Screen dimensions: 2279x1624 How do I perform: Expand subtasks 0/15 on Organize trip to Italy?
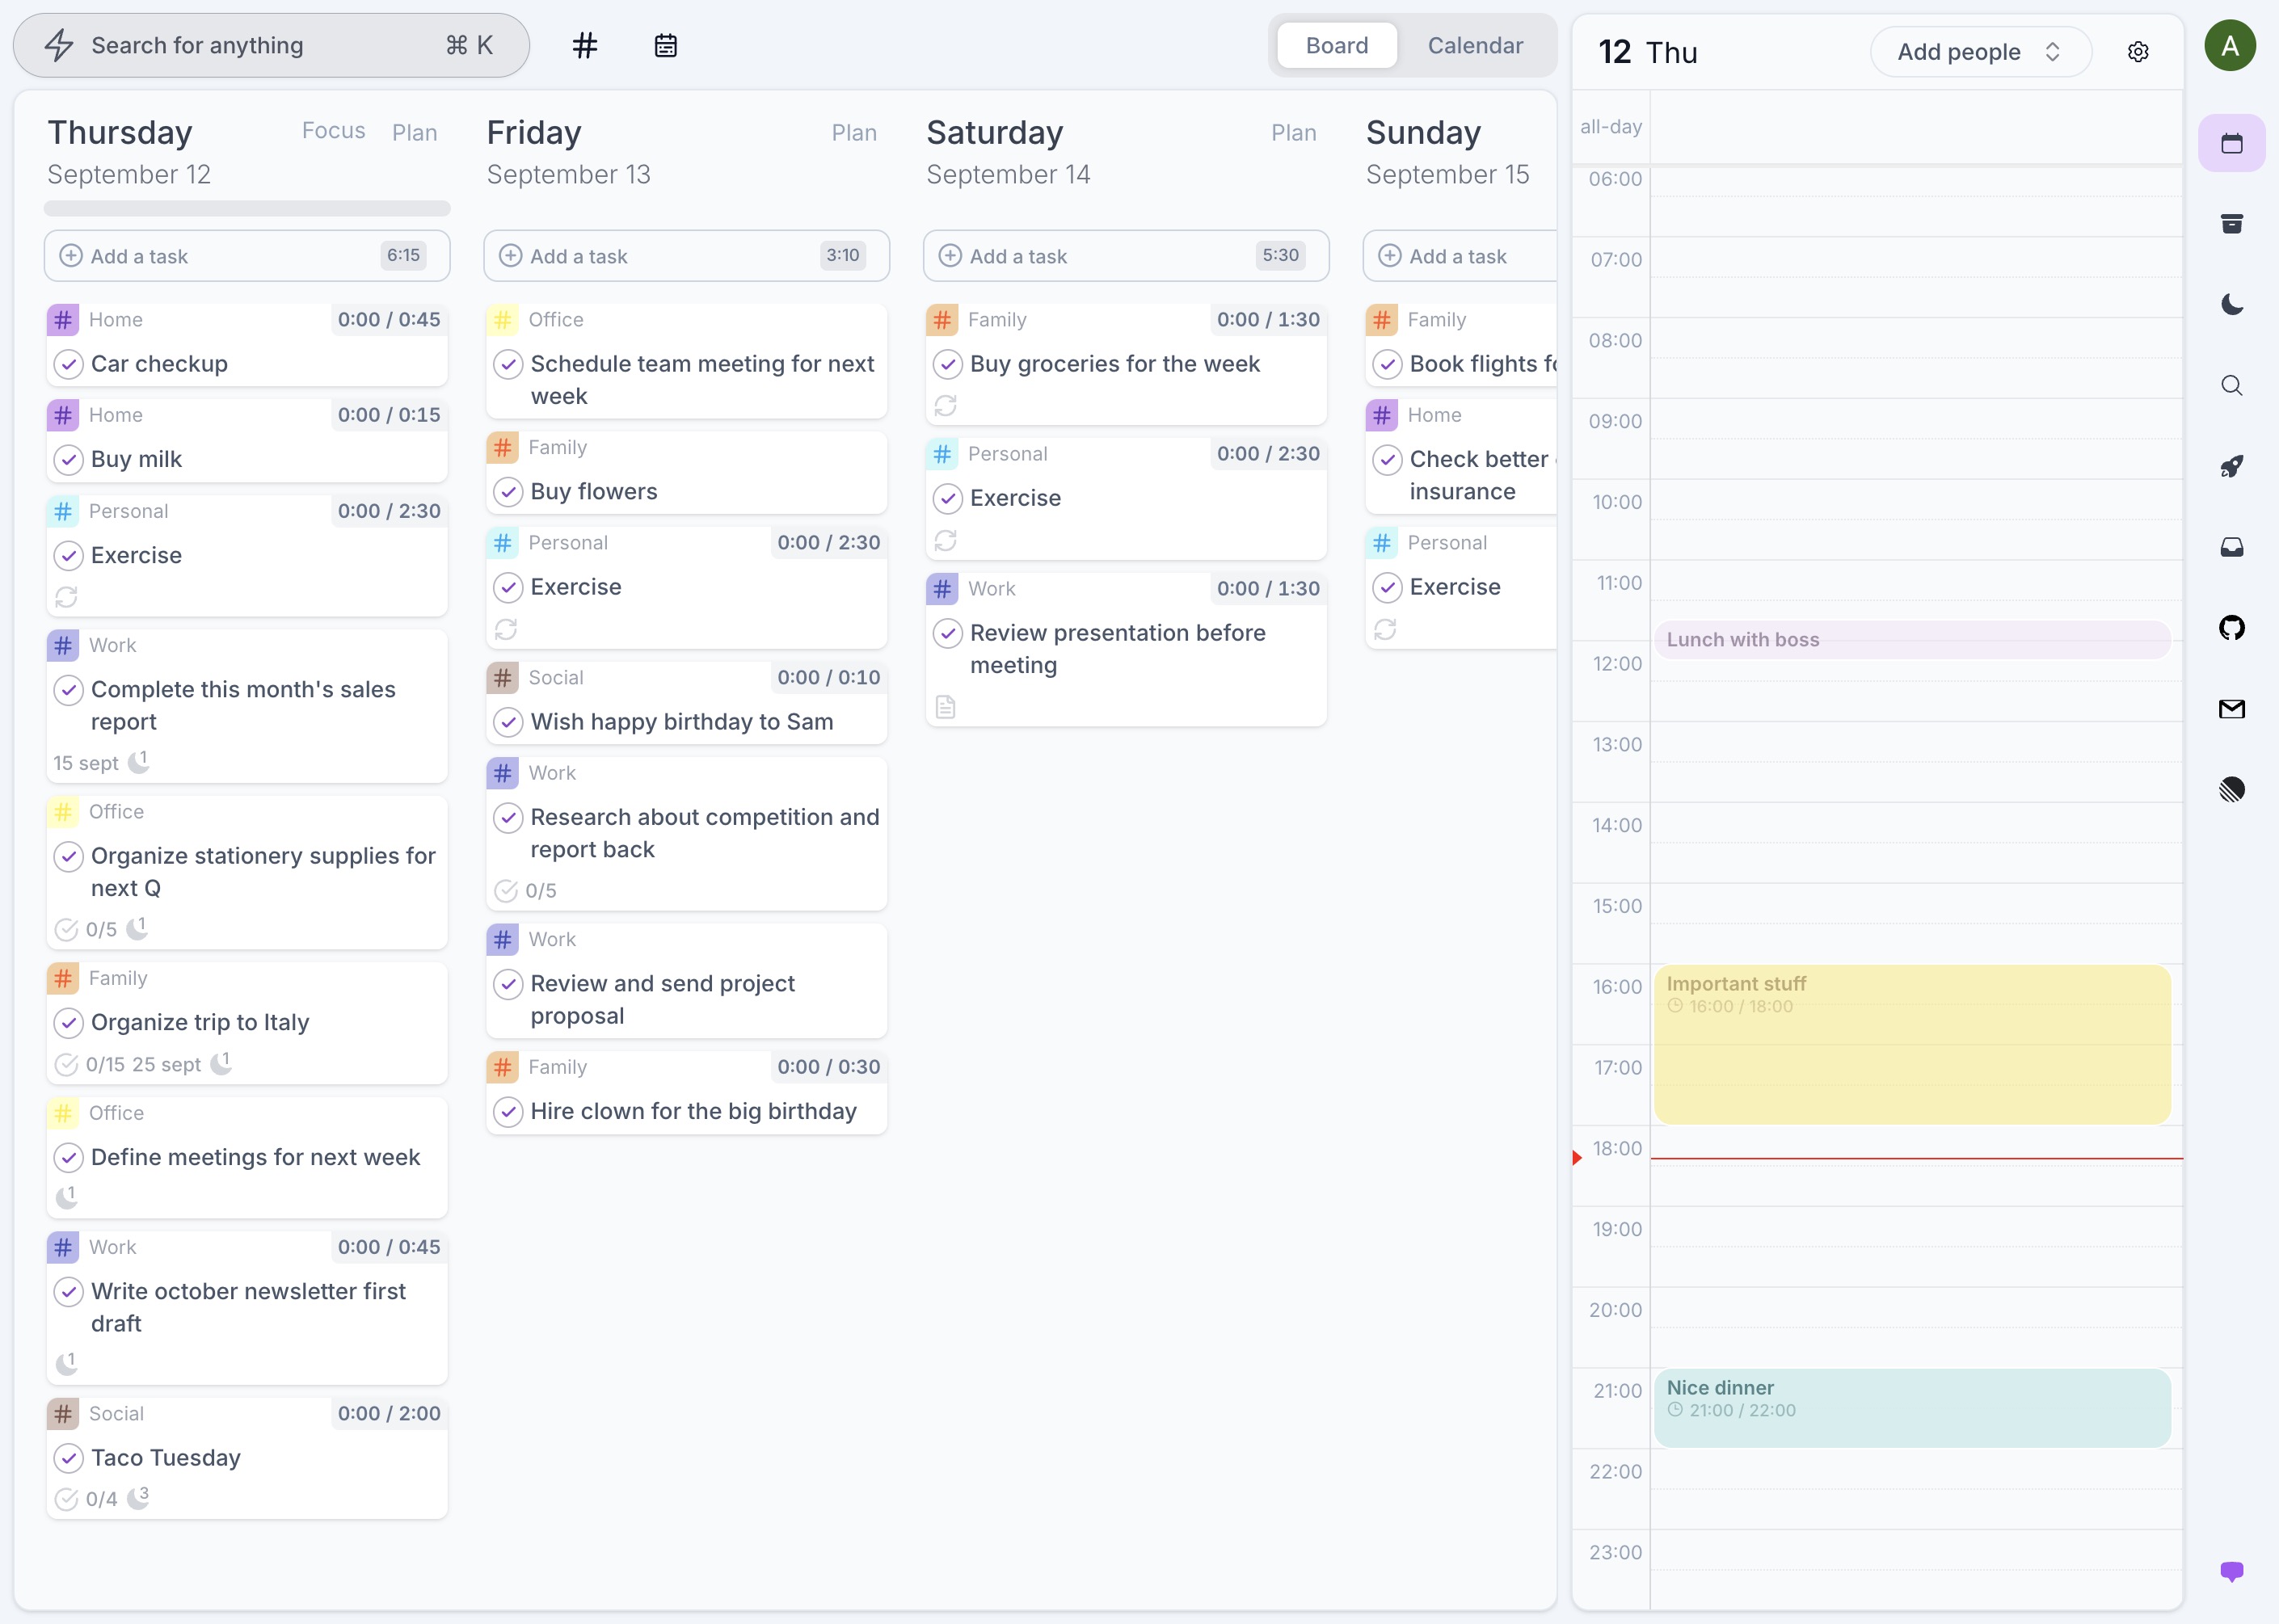[x=90, y=1064]
